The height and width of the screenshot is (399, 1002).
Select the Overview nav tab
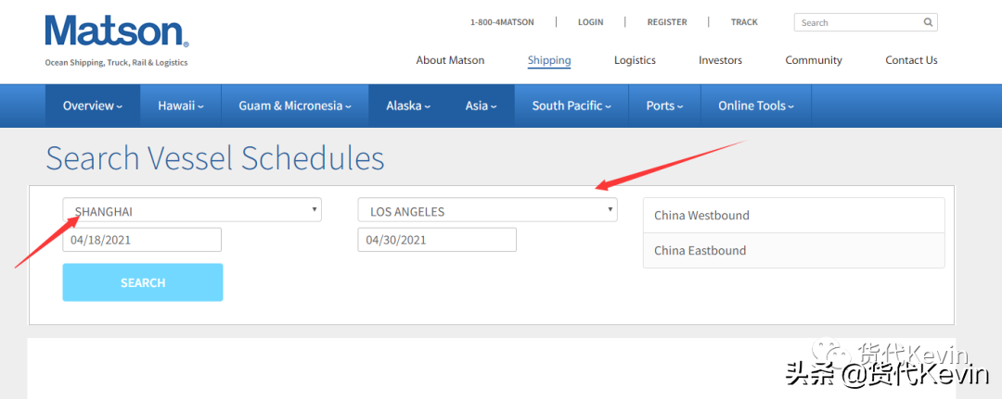(93, 106)
